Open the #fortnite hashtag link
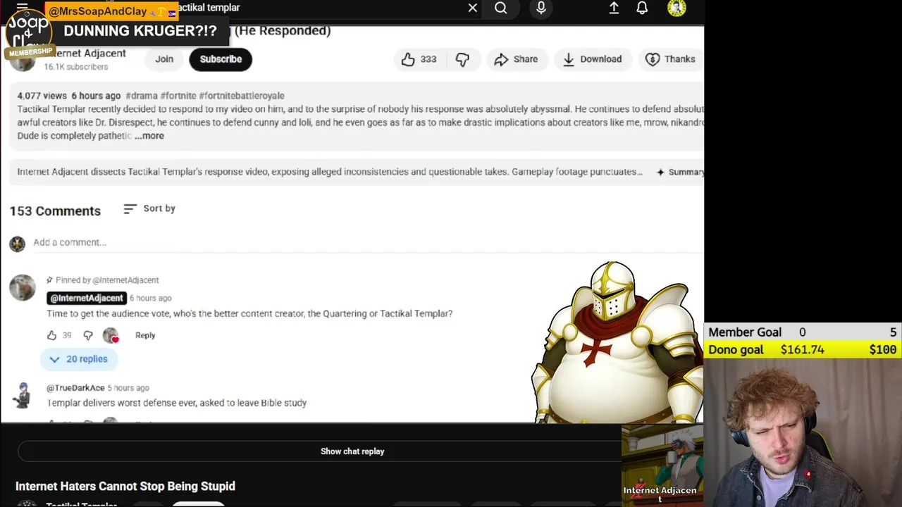The width and height of the screenshot is (902, 507). (178, 96)
